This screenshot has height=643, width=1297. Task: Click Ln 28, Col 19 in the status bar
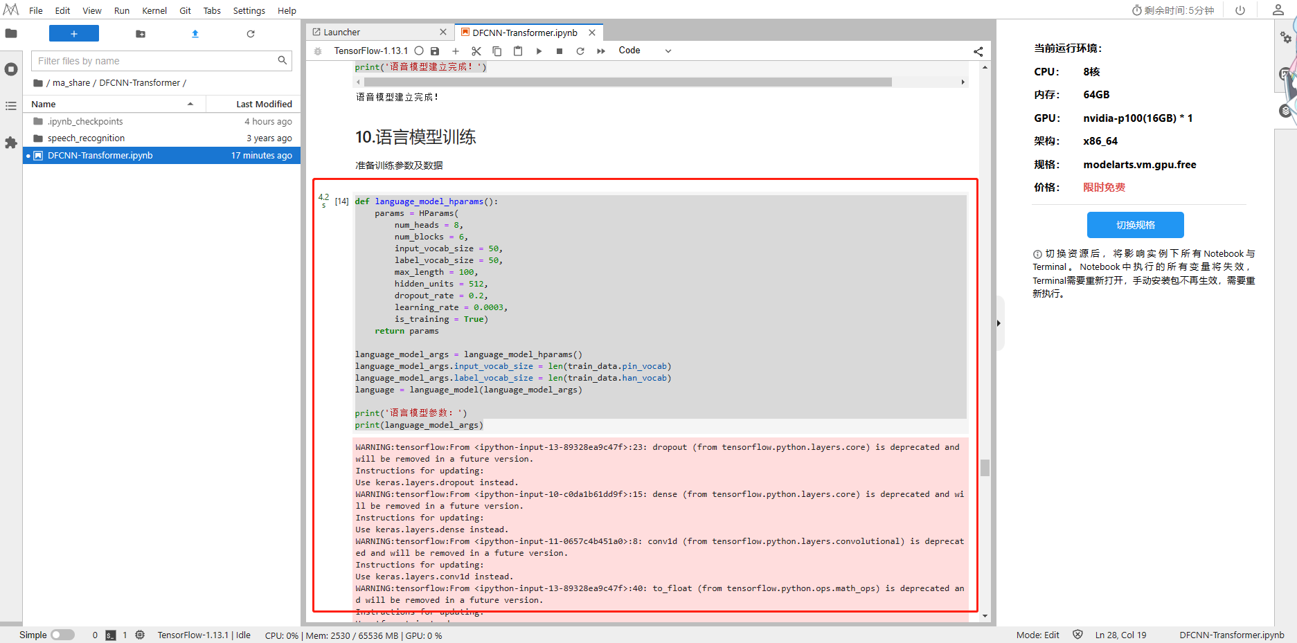[x=1120, y=635]
